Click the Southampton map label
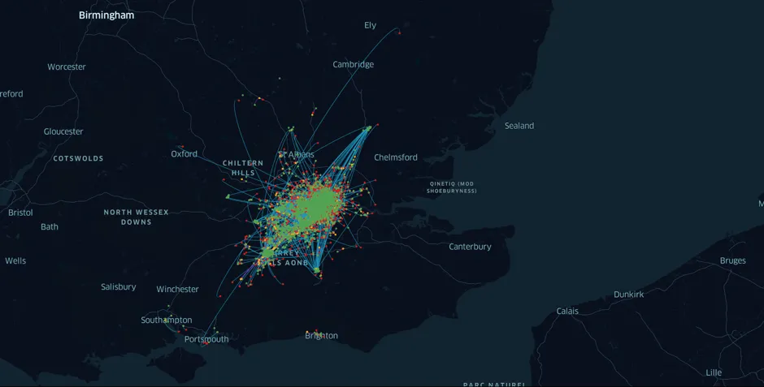Screen dimensions: 764x387 166,320
